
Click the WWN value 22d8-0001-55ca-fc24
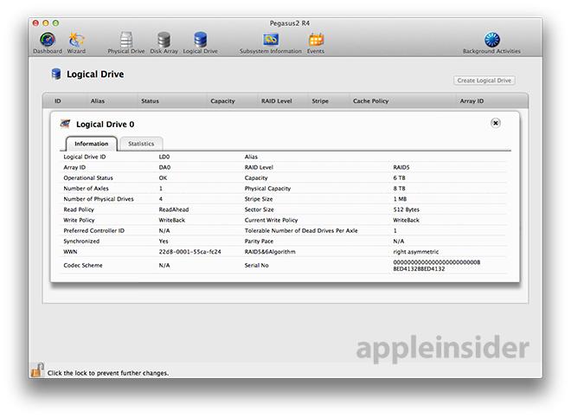pyautogui.click(x=189, y=252)
